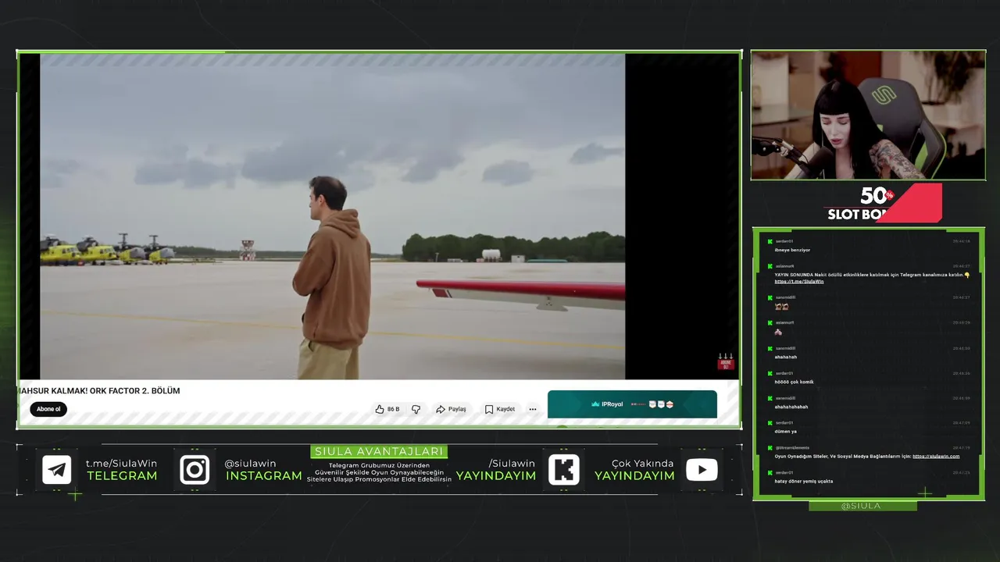
Task: Dislike the video with thumbs-down icon
Action: click(x=416, y=409)
